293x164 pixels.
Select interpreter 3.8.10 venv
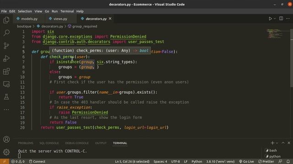tap(220, 161)
